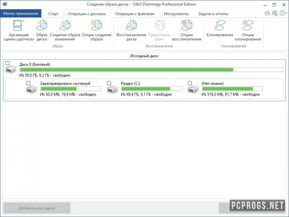This screenshot has height=217, width=289.
Task: Click Архивация одним щелчком icon
Action: (19, 25)
